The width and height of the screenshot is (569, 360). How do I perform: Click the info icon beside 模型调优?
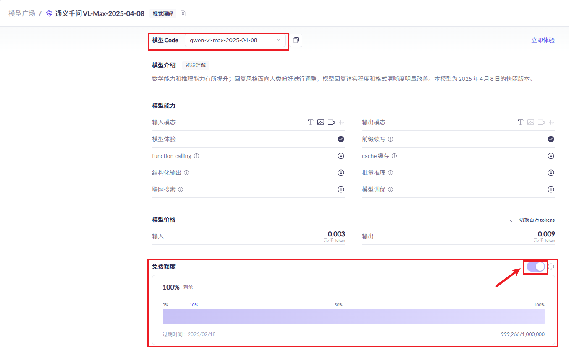coord(391,189)
